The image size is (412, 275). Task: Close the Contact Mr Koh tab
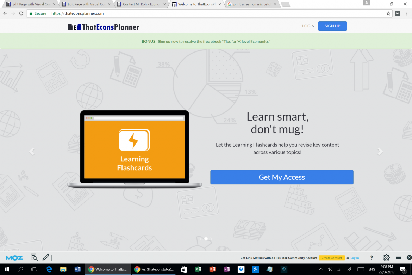pyautogui.click(x=164, y=4)
